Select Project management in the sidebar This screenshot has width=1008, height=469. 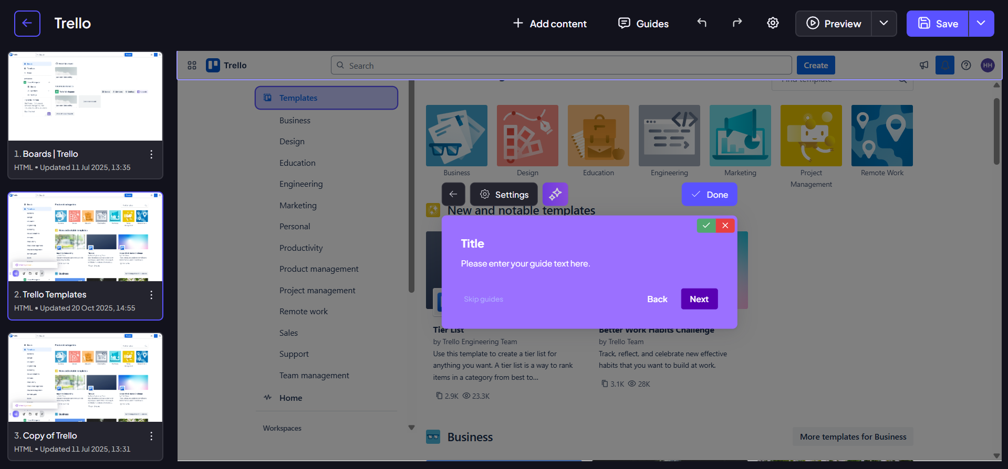pyautogui.click(x=317, y=291)
